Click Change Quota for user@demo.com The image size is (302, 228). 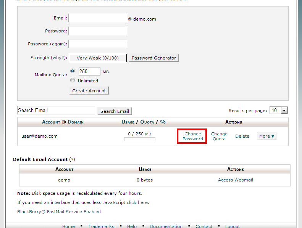[x=219, y=136]
